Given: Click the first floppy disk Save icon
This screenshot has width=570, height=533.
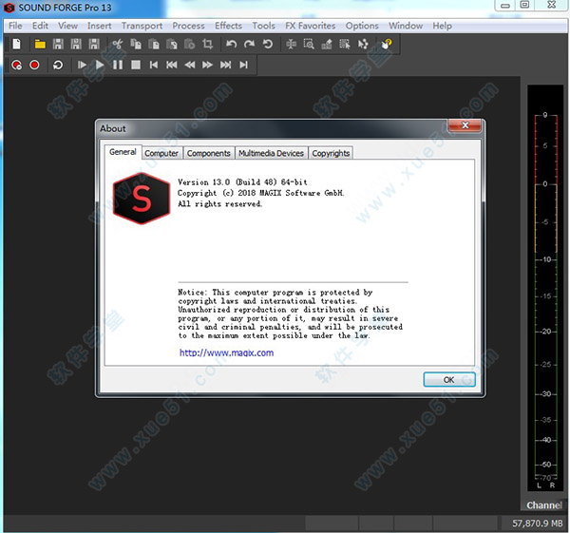Looking at the screenshot, I should pyautogui.click(x=58, y=45).
